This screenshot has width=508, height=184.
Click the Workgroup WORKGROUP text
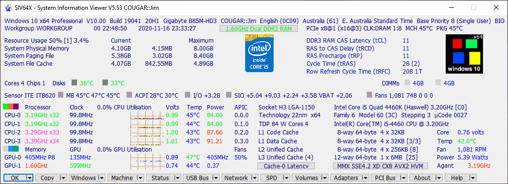pos(38,28)
